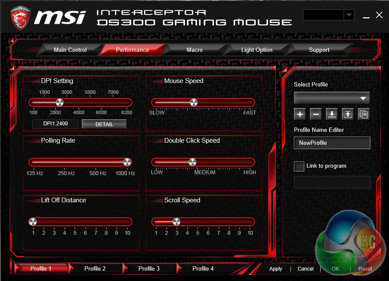Click the Mouse Speed slider knob
This screenshot has width=389, height=281.
coord(194,102)
